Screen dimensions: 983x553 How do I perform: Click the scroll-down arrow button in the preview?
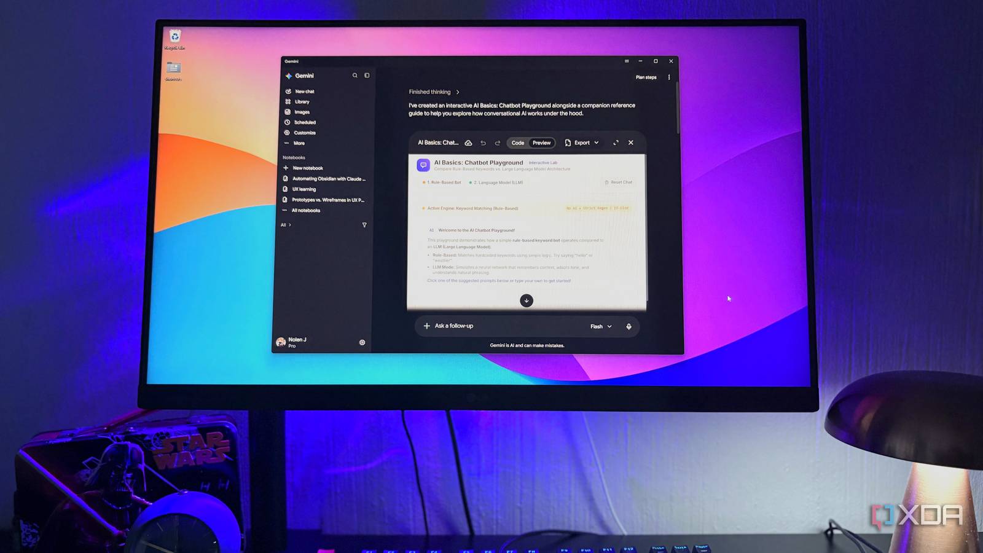click(527, 300)
